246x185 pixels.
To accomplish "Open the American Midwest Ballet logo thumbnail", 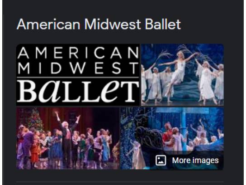I will 78,75.
